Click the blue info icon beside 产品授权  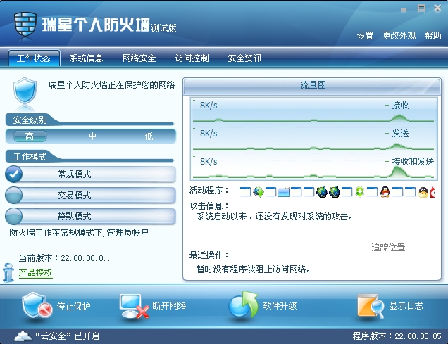pos(8,273)
